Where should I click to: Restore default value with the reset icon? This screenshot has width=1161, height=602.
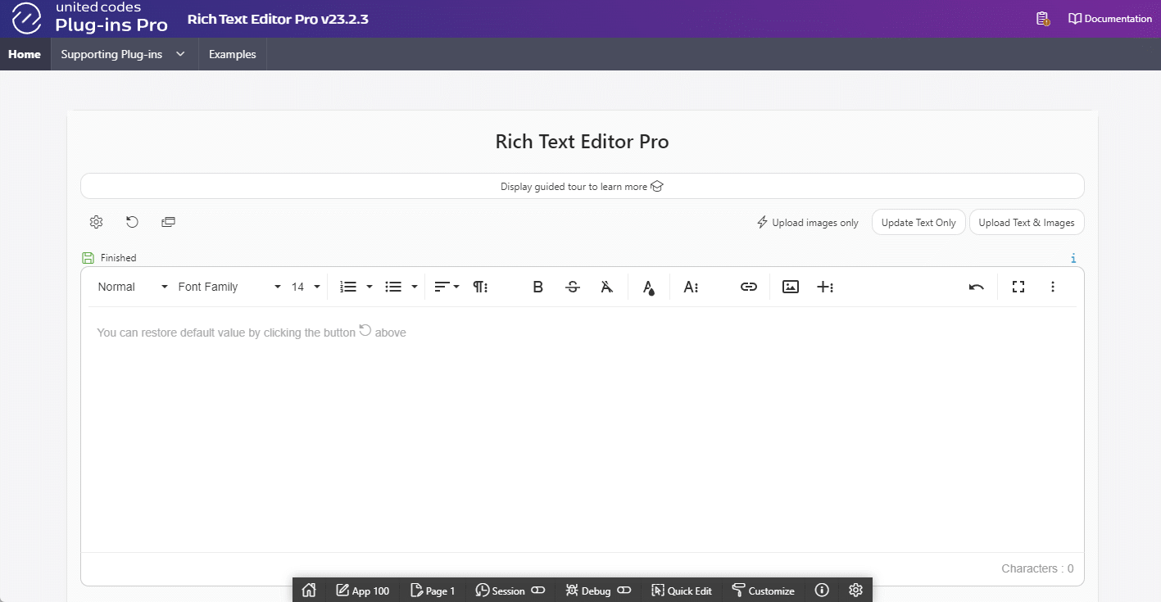132,222
